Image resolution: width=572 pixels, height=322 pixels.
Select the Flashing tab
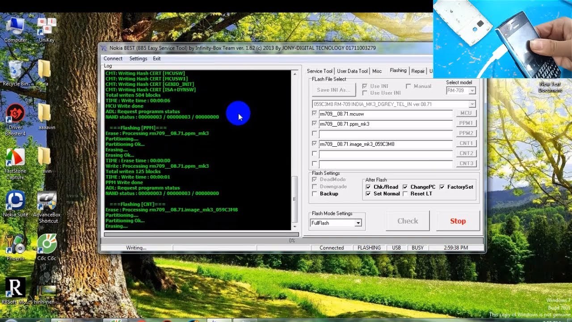(398, 71)
